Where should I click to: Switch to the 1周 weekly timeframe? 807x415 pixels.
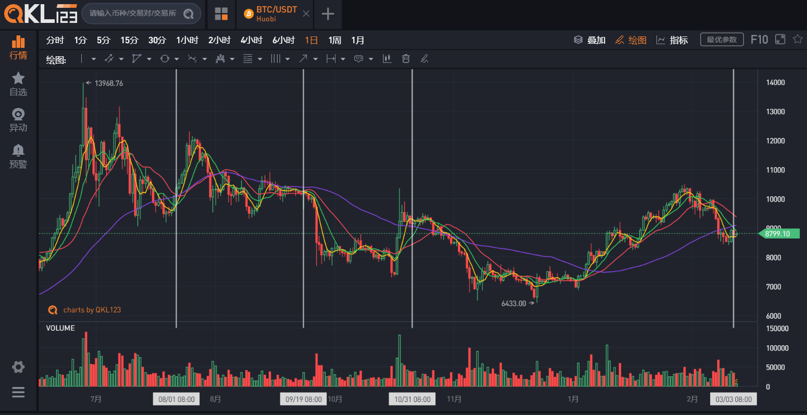334,40
